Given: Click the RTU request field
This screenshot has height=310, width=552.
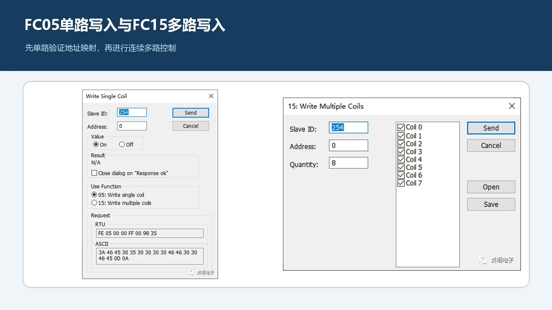Looking at the screenshot, I should [150, 233].
